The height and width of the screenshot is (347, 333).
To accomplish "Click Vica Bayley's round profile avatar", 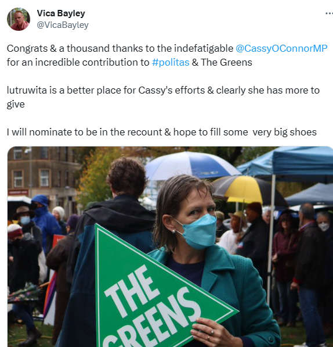I will click(19, 19).
